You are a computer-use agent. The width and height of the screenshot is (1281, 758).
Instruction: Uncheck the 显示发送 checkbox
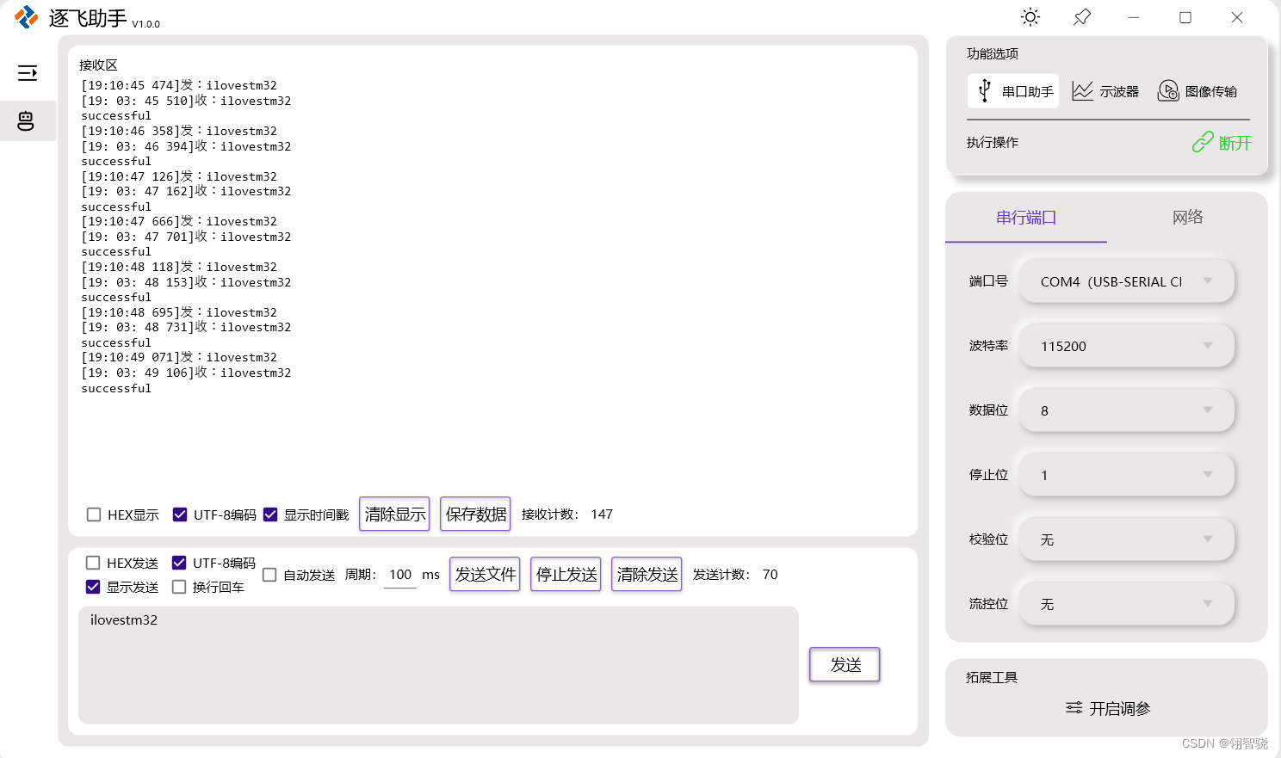[93, 587]
